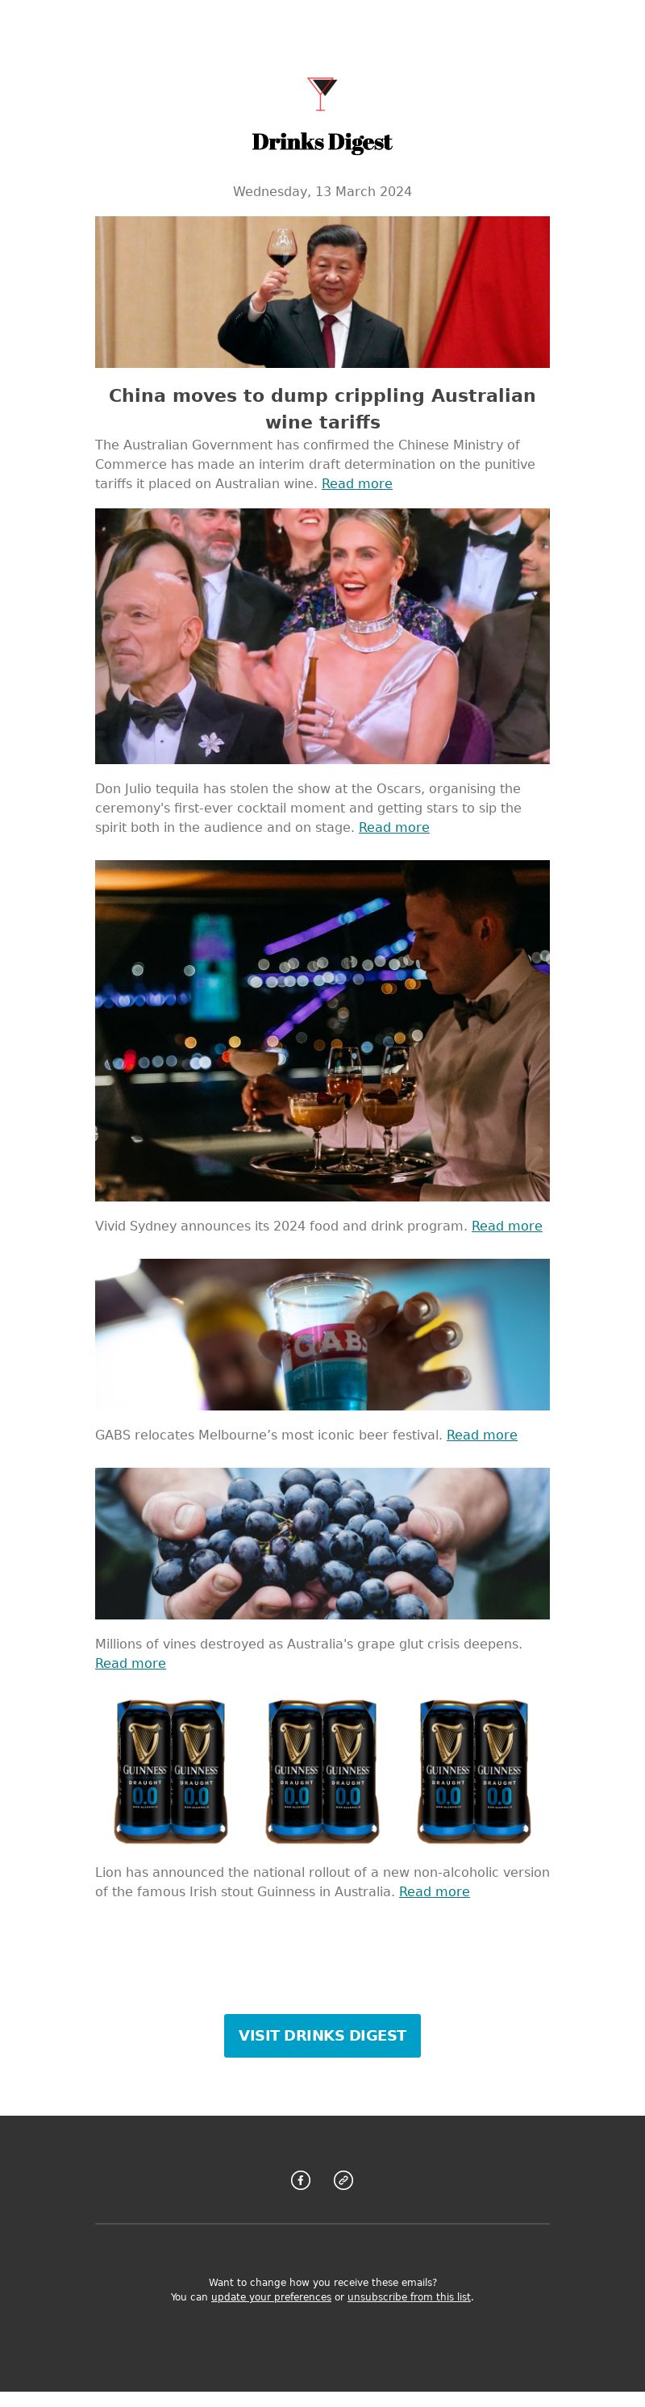Image resolution: width=645 pixels, height=2407 pixels.
Task: Open Read more for GABS beer festival
Action: 481,1435
